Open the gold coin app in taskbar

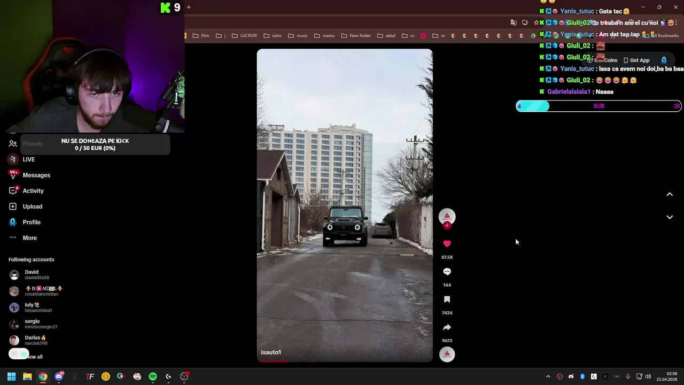point(106,376)
